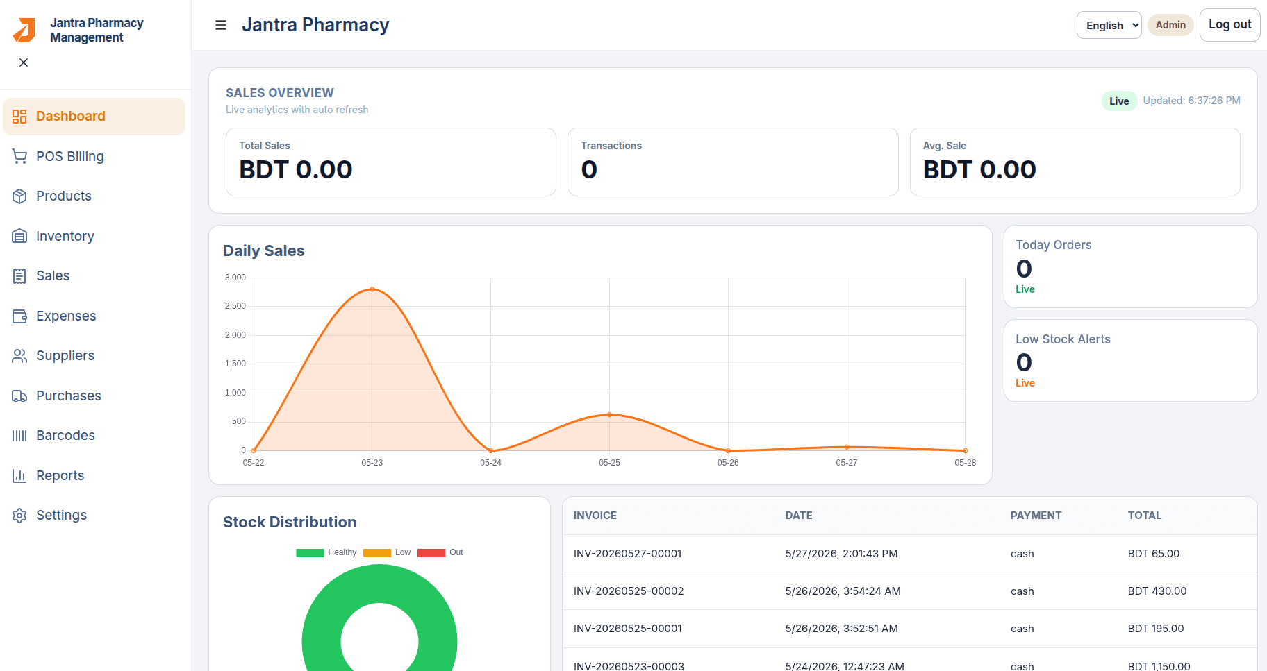Click the Purchases truck icon

[19, 396]
